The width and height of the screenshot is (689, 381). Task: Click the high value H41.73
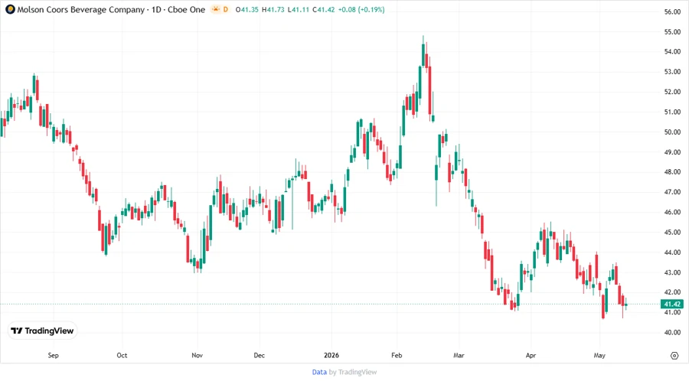point(273,9)
